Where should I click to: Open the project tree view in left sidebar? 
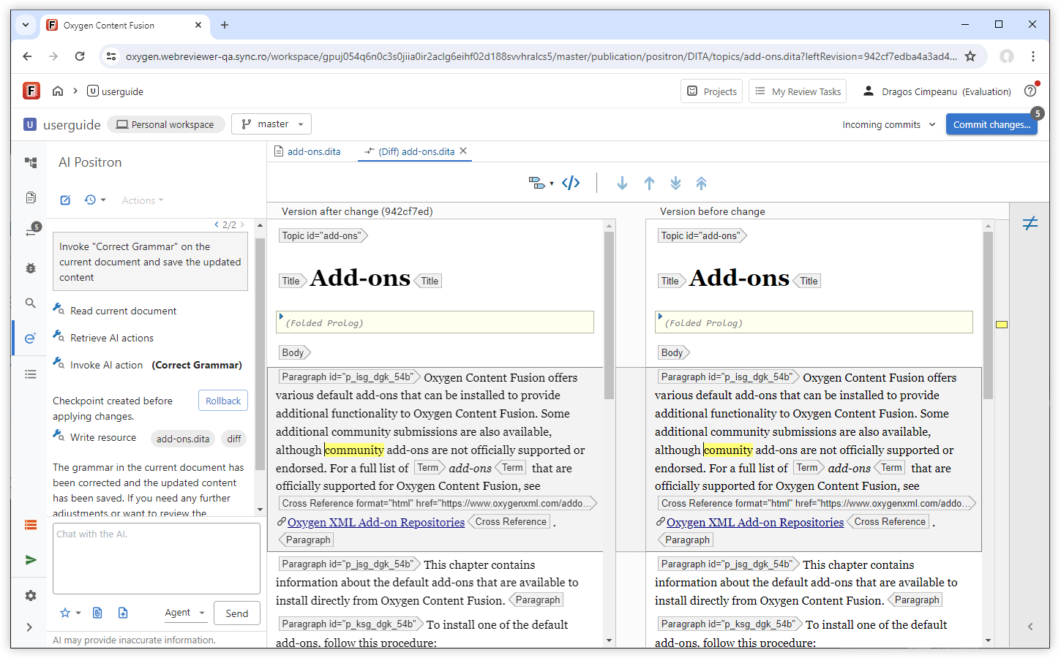click(x=31, y=162)
